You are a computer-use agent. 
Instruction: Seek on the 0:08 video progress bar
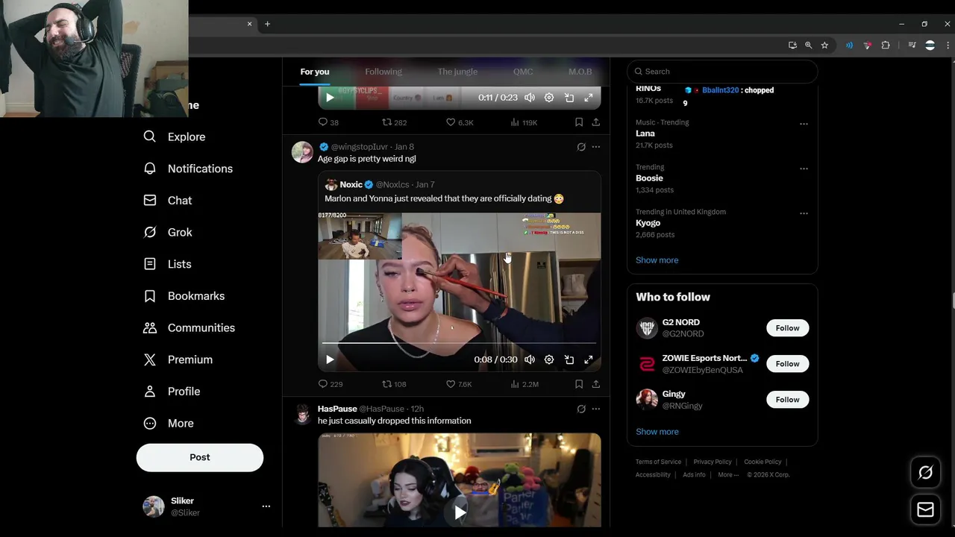click(459, 343)
